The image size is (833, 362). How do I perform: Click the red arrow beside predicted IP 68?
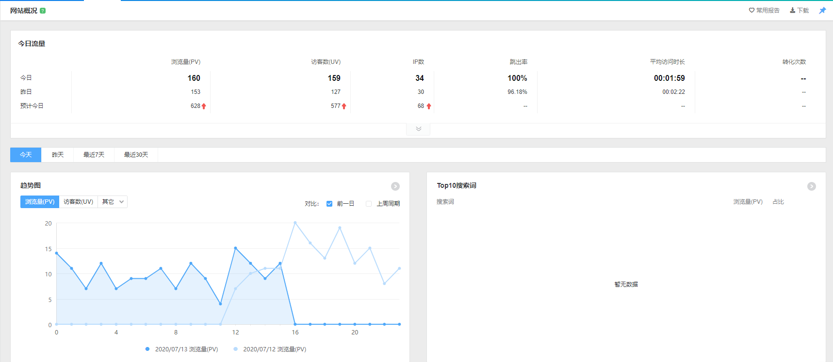[x=429, y=106]
